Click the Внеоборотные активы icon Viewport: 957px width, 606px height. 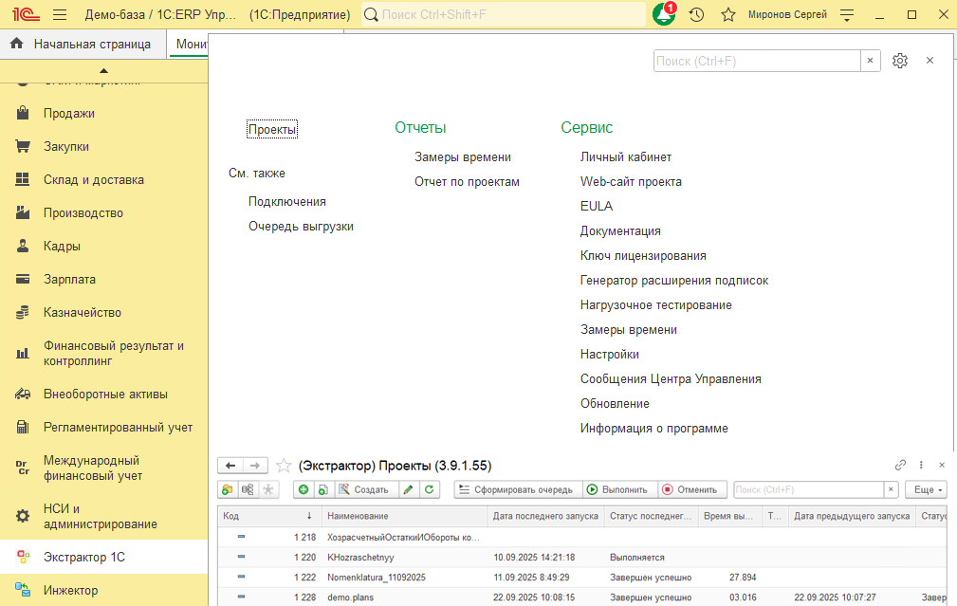(23, 394)
